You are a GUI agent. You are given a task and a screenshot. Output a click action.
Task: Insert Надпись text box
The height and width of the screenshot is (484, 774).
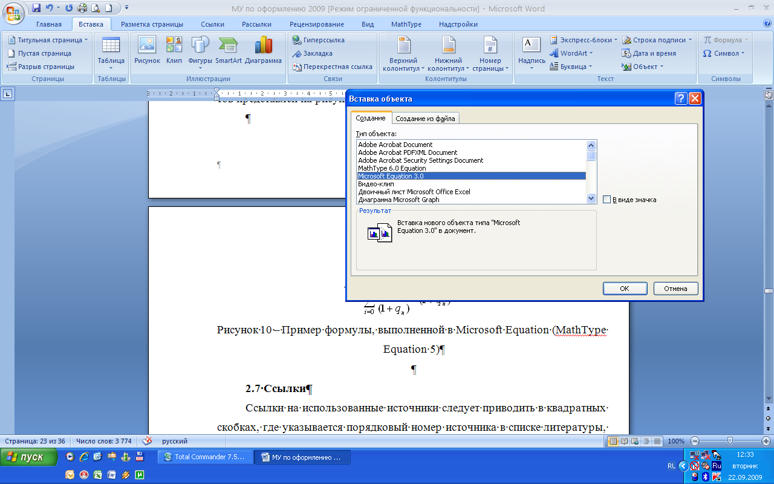(x=532, y=53)
